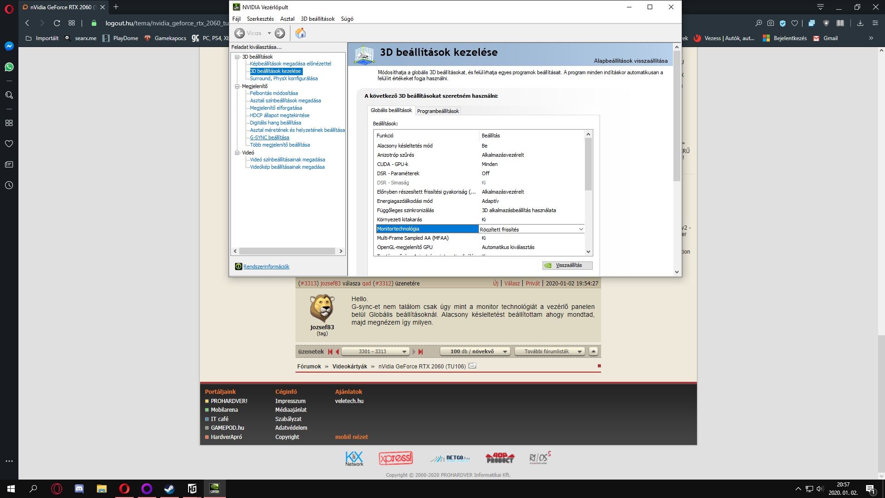Image resolution: width=885 pixels, height=498 pixels.
Task: Click the scroll-to-top arrow button in forum bar
Action: [x=594, y=351]
